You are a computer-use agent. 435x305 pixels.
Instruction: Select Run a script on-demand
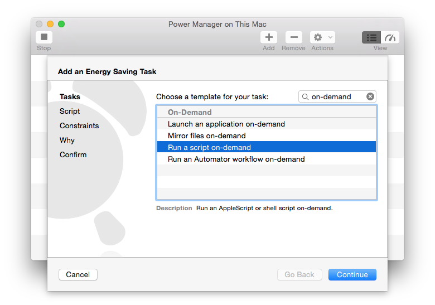[267, 147]
